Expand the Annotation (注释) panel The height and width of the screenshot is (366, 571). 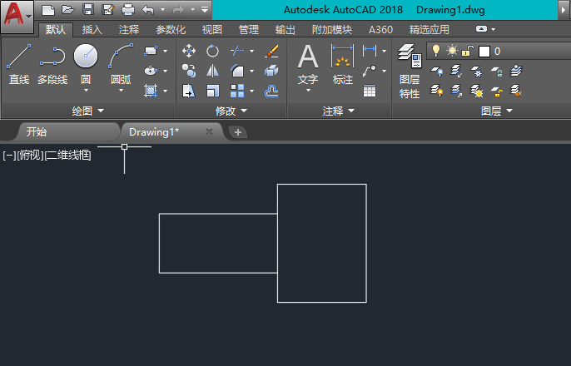[339, 111]
